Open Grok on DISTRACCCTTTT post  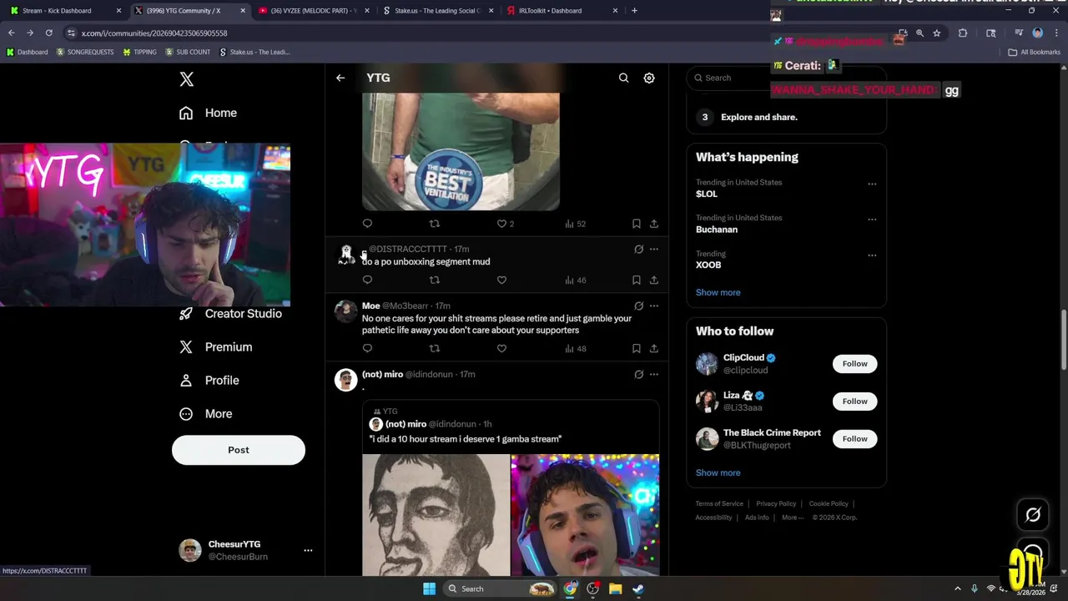point(638,249)
